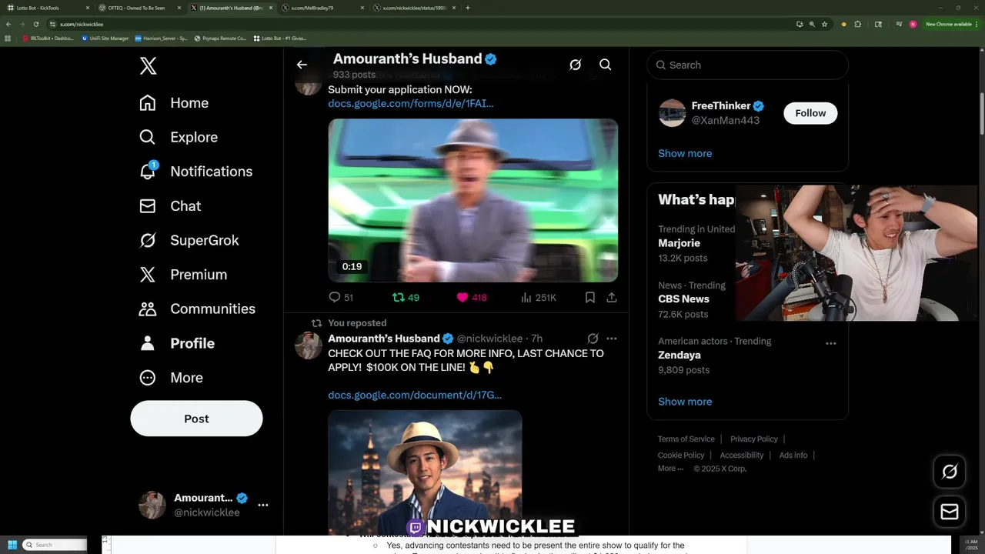Image resolution: width=985 pixels, height=554 pixels.
Task: Open Ads info footer link
Action: point(793,455)
